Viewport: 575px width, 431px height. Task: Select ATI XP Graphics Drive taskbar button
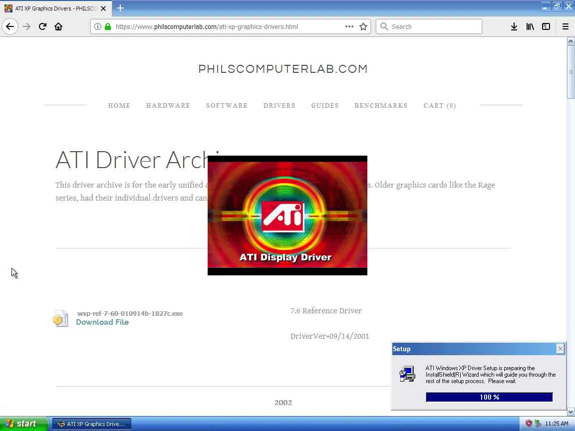[92, 424]
